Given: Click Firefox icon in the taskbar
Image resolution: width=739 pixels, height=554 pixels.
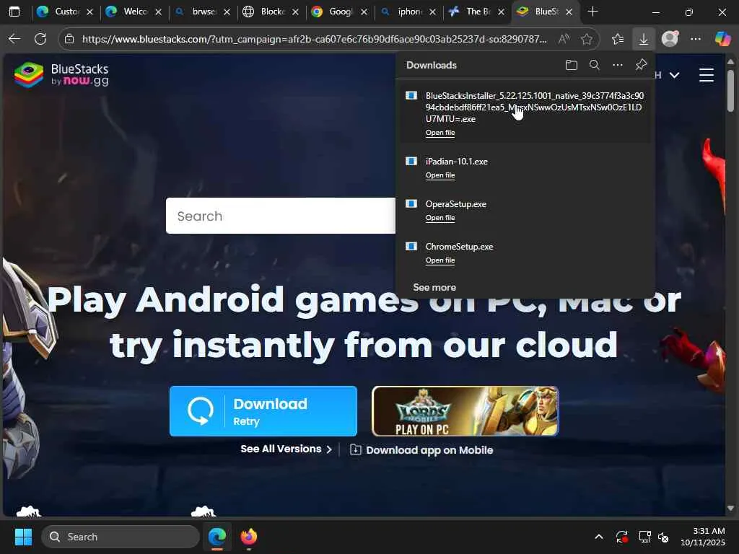Looking at the screenshot, I should pyautogui.click(x=249, y=537).
